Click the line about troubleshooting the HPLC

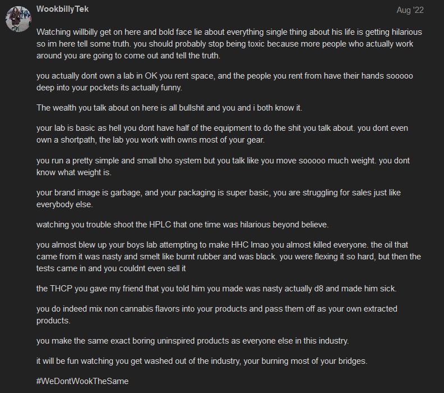[x=182, y=225]
